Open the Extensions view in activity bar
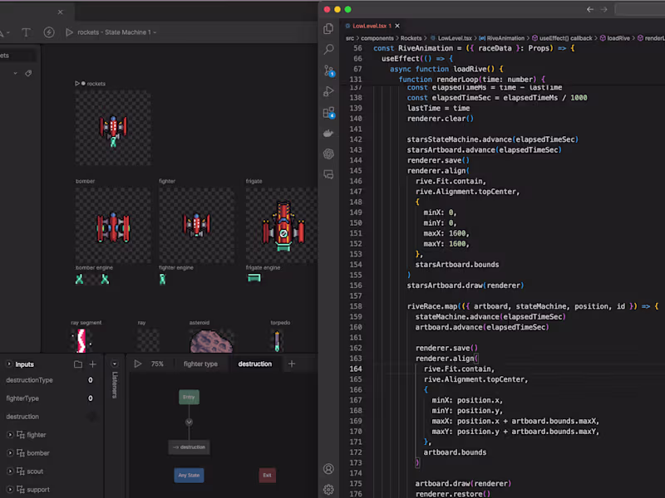 point(328,112)
